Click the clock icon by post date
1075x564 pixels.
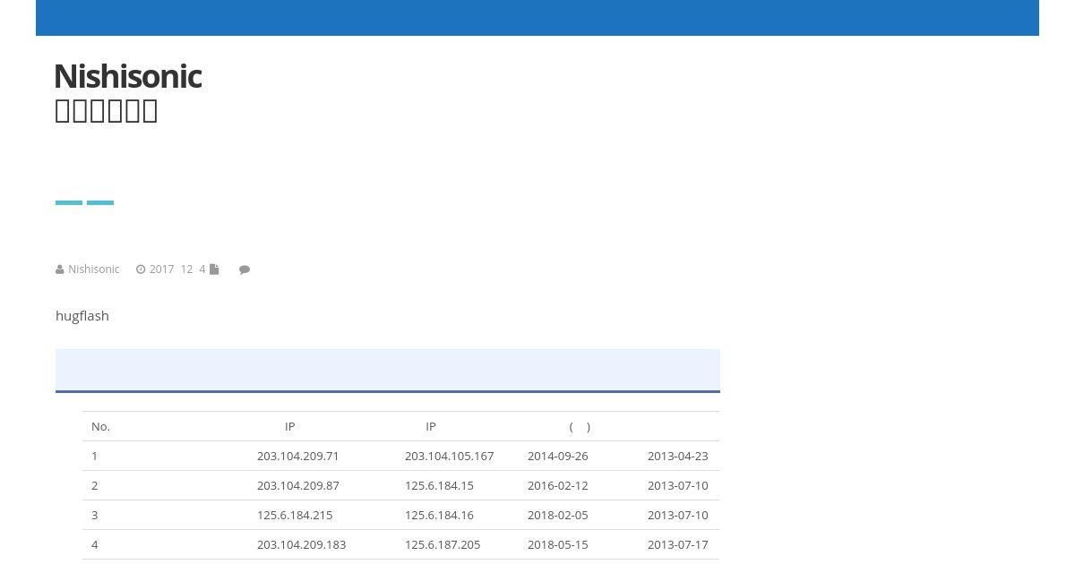(x=141, y=269)
